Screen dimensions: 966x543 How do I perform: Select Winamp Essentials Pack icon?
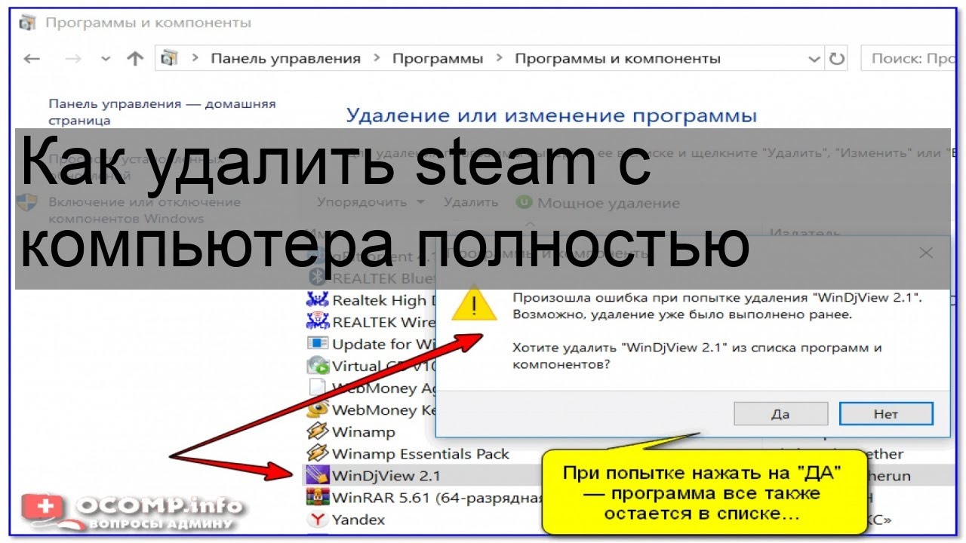click(318, 453)
